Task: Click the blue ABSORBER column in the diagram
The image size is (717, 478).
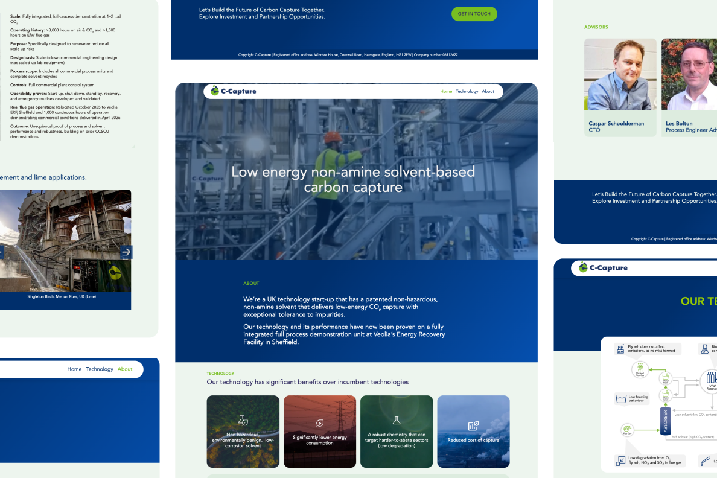Action: pos(665,421)
